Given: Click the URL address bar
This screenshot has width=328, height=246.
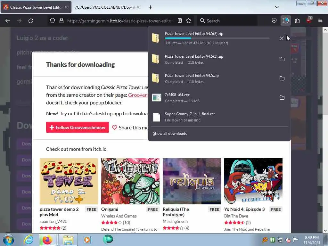Looking at the screenshot, I should pyautogui.click(x=120, y=21).
